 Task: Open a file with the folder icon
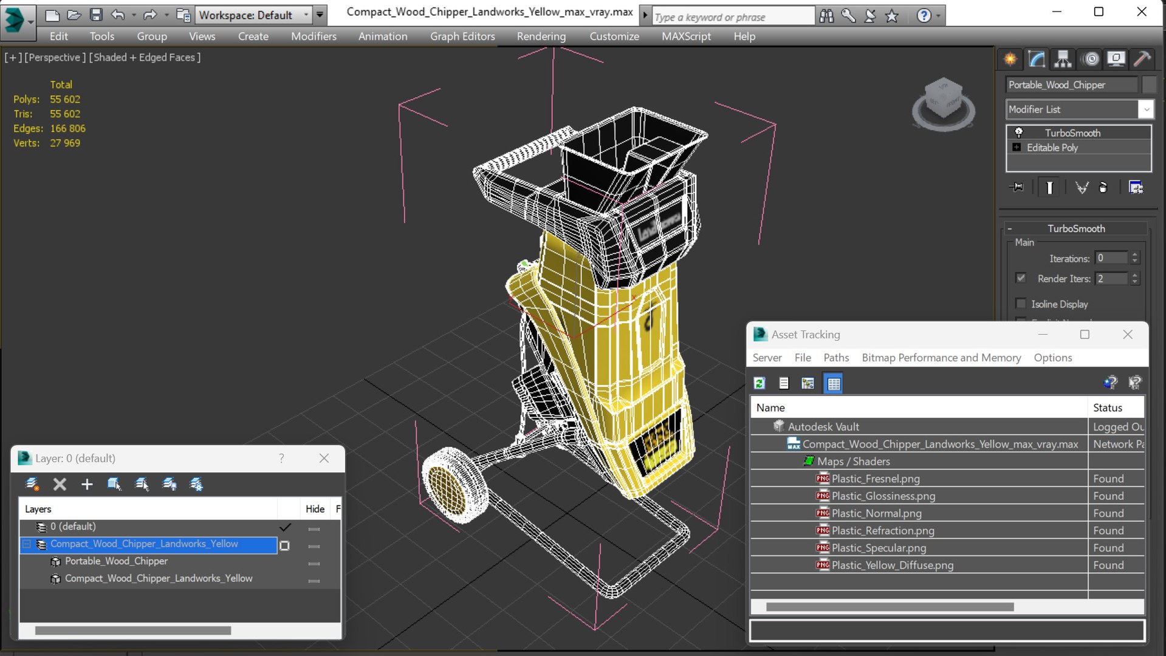tap(74, 15)
